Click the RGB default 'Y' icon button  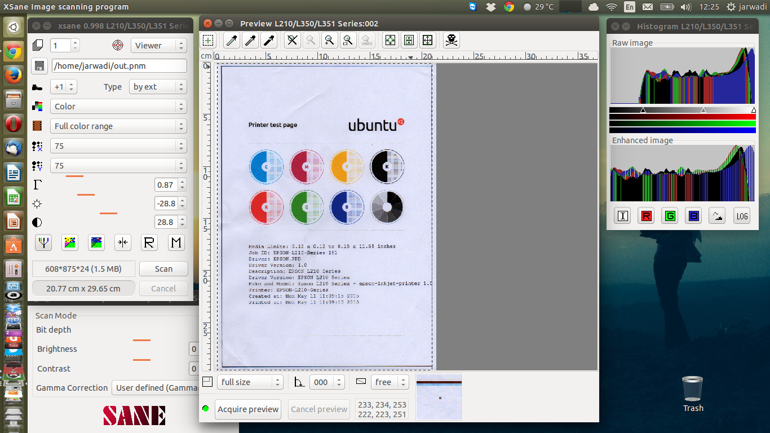[43, 242]
